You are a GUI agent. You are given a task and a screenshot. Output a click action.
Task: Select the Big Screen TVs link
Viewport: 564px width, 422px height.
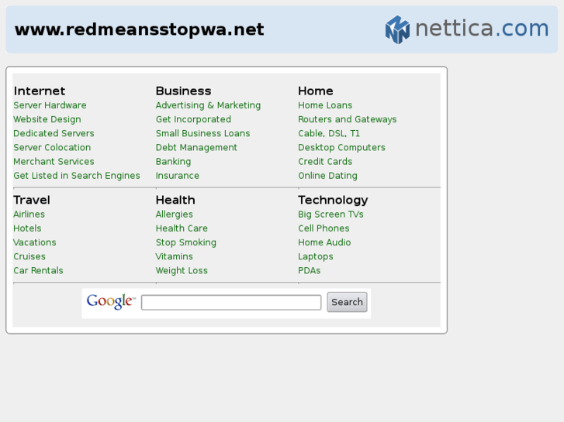click(330, 214)
